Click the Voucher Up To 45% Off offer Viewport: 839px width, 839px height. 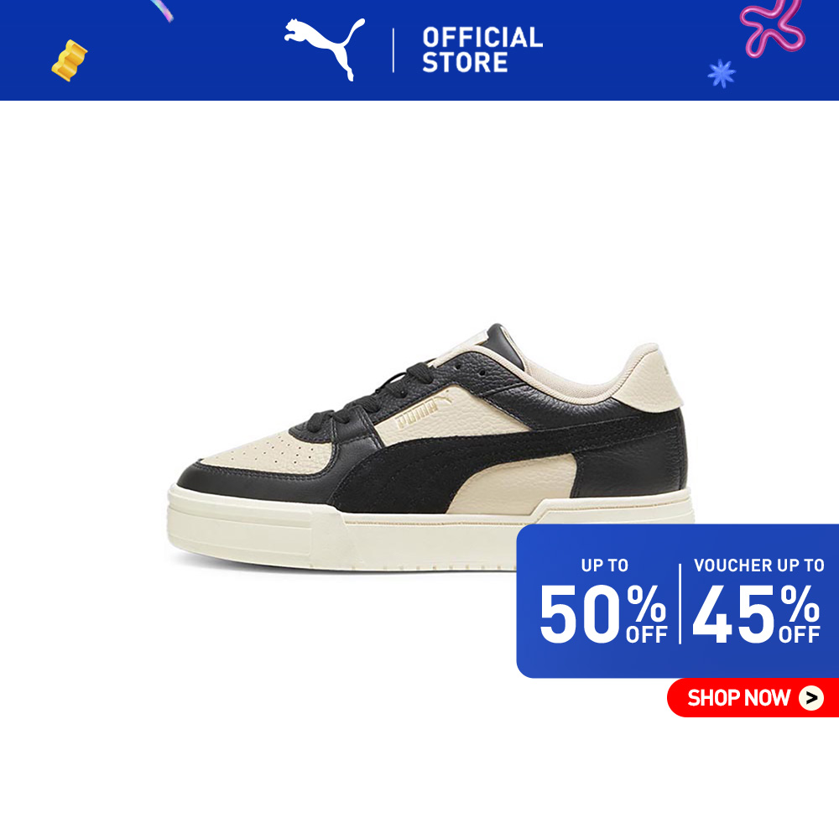pos(757,602)
